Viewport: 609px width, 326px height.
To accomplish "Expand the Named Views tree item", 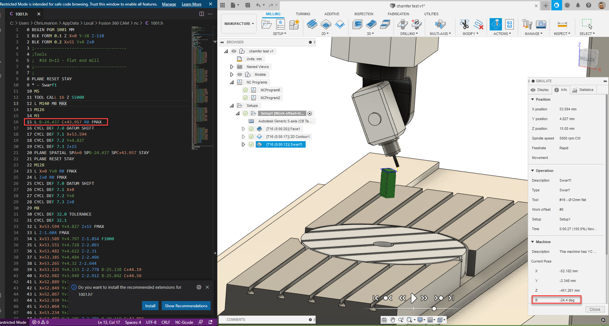I will coord(232,66).
